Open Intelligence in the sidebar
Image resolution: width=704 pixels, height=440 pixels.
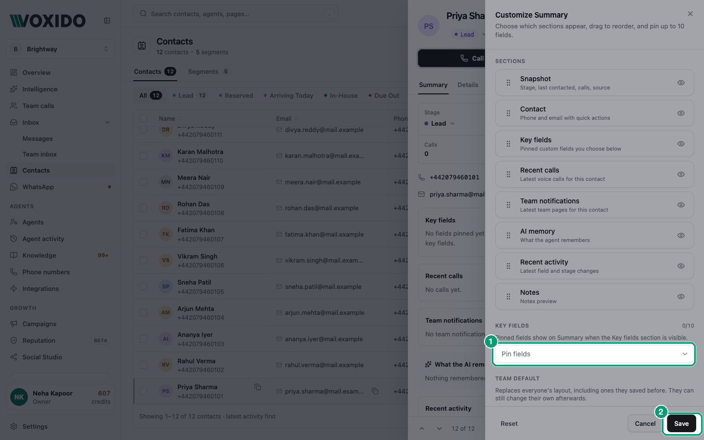tap(60, 89)
